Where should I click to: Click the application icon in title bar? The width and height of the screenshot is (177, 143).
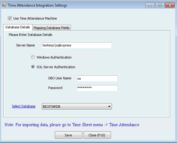click(x=4, y=5)
